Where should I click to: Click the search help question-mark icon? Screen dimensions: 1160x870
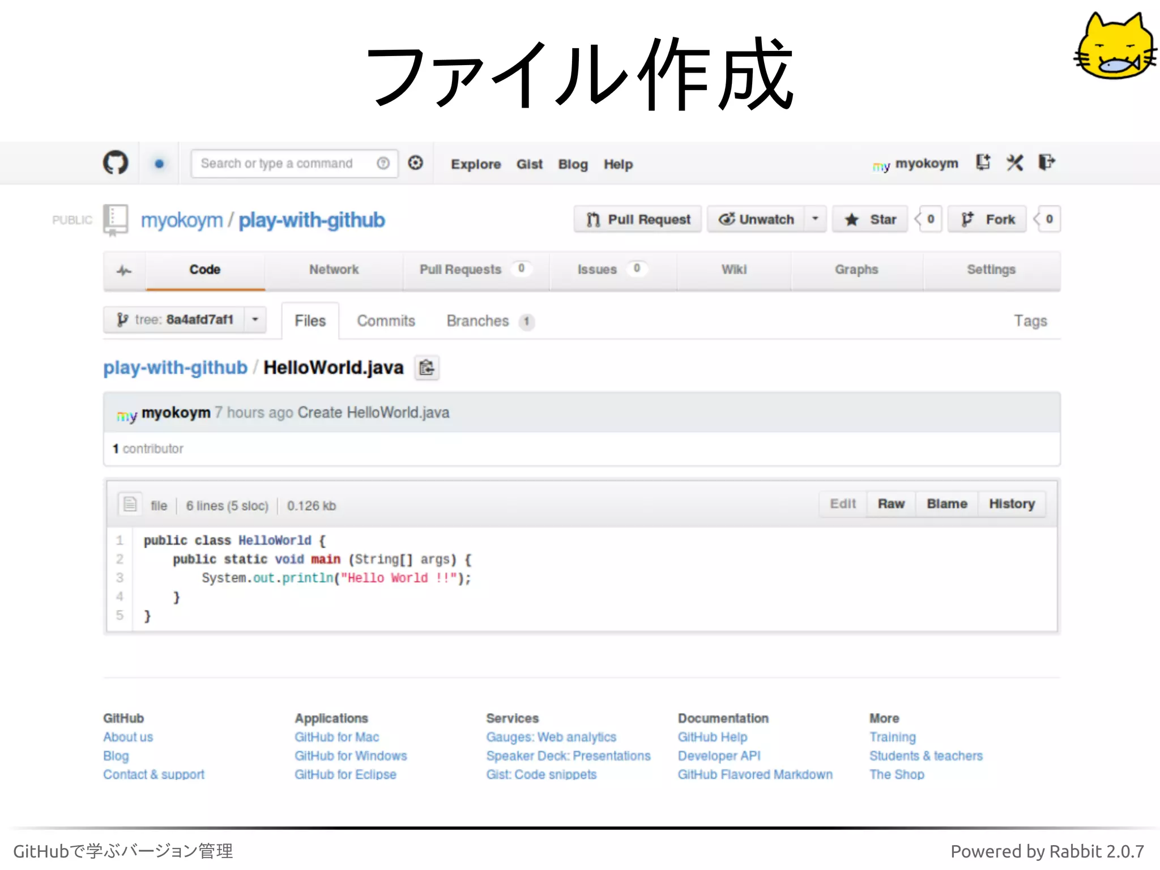[x=383, y=163]
